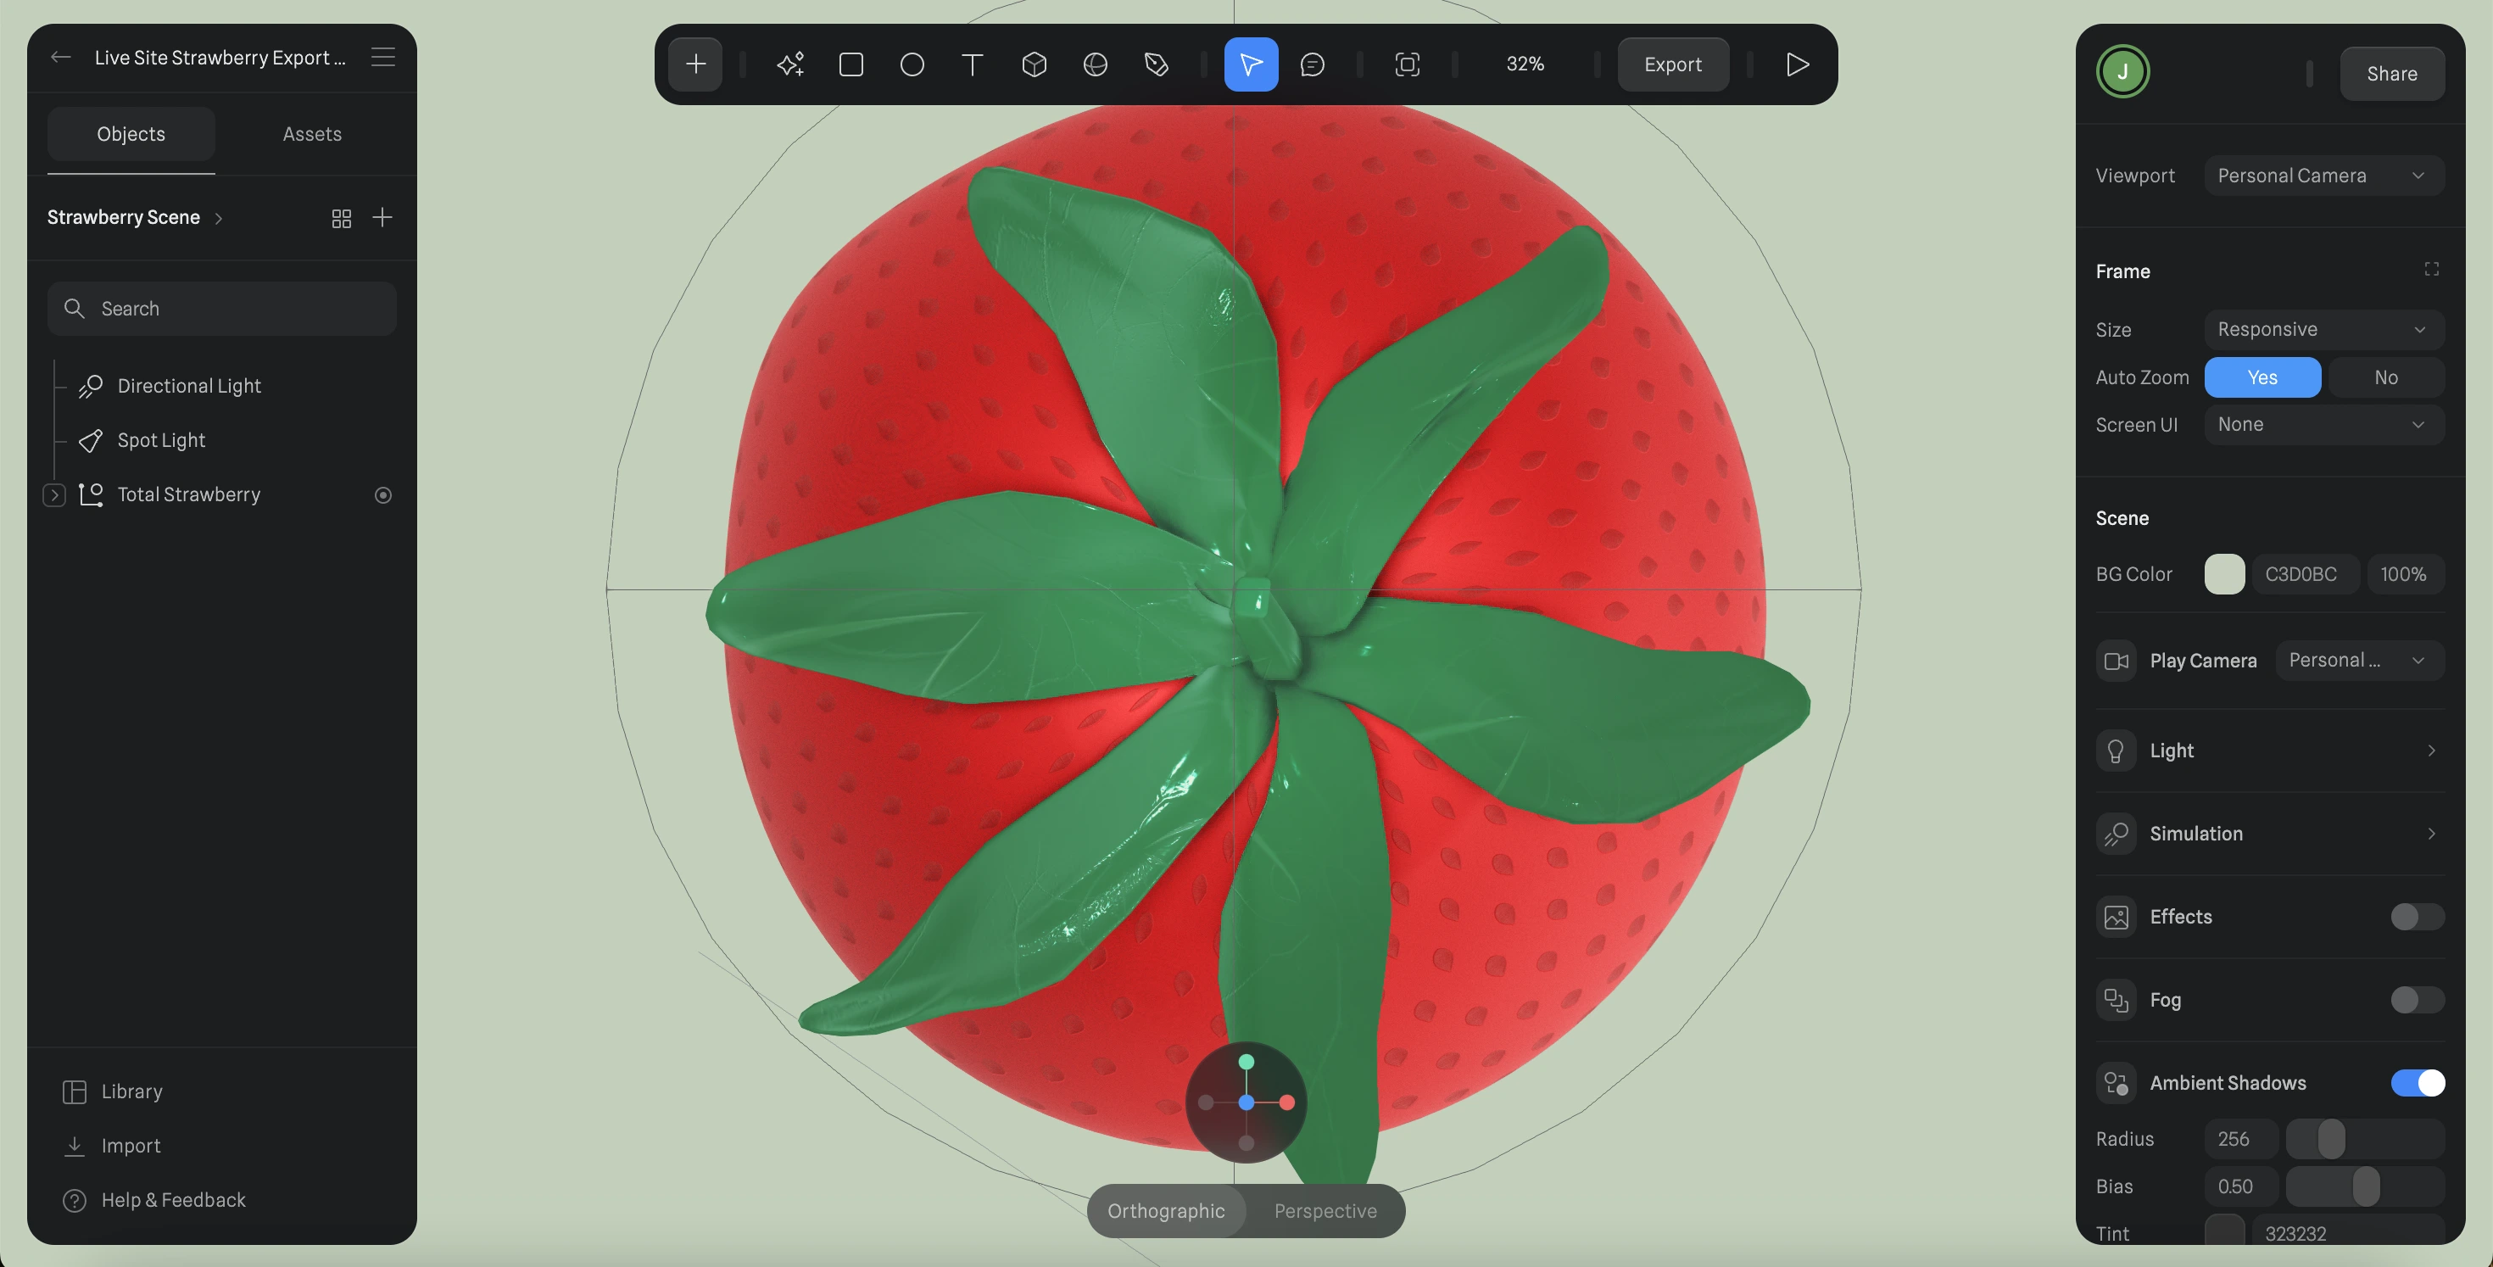Click user avatar J
Viewport: 2493px width, 1267px height.
[x=2122, y=71]
